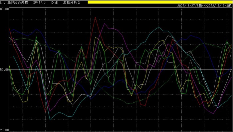Click the 20.00 axis label
The height and width of the screenshot is (132, 233).
click(5, 130)
